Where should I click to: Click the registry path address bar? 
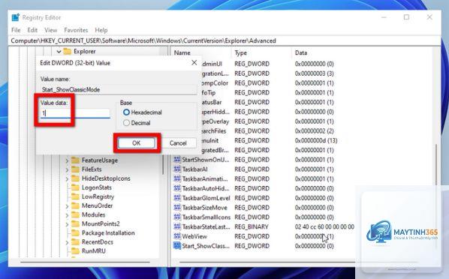[x=225, y=41]
